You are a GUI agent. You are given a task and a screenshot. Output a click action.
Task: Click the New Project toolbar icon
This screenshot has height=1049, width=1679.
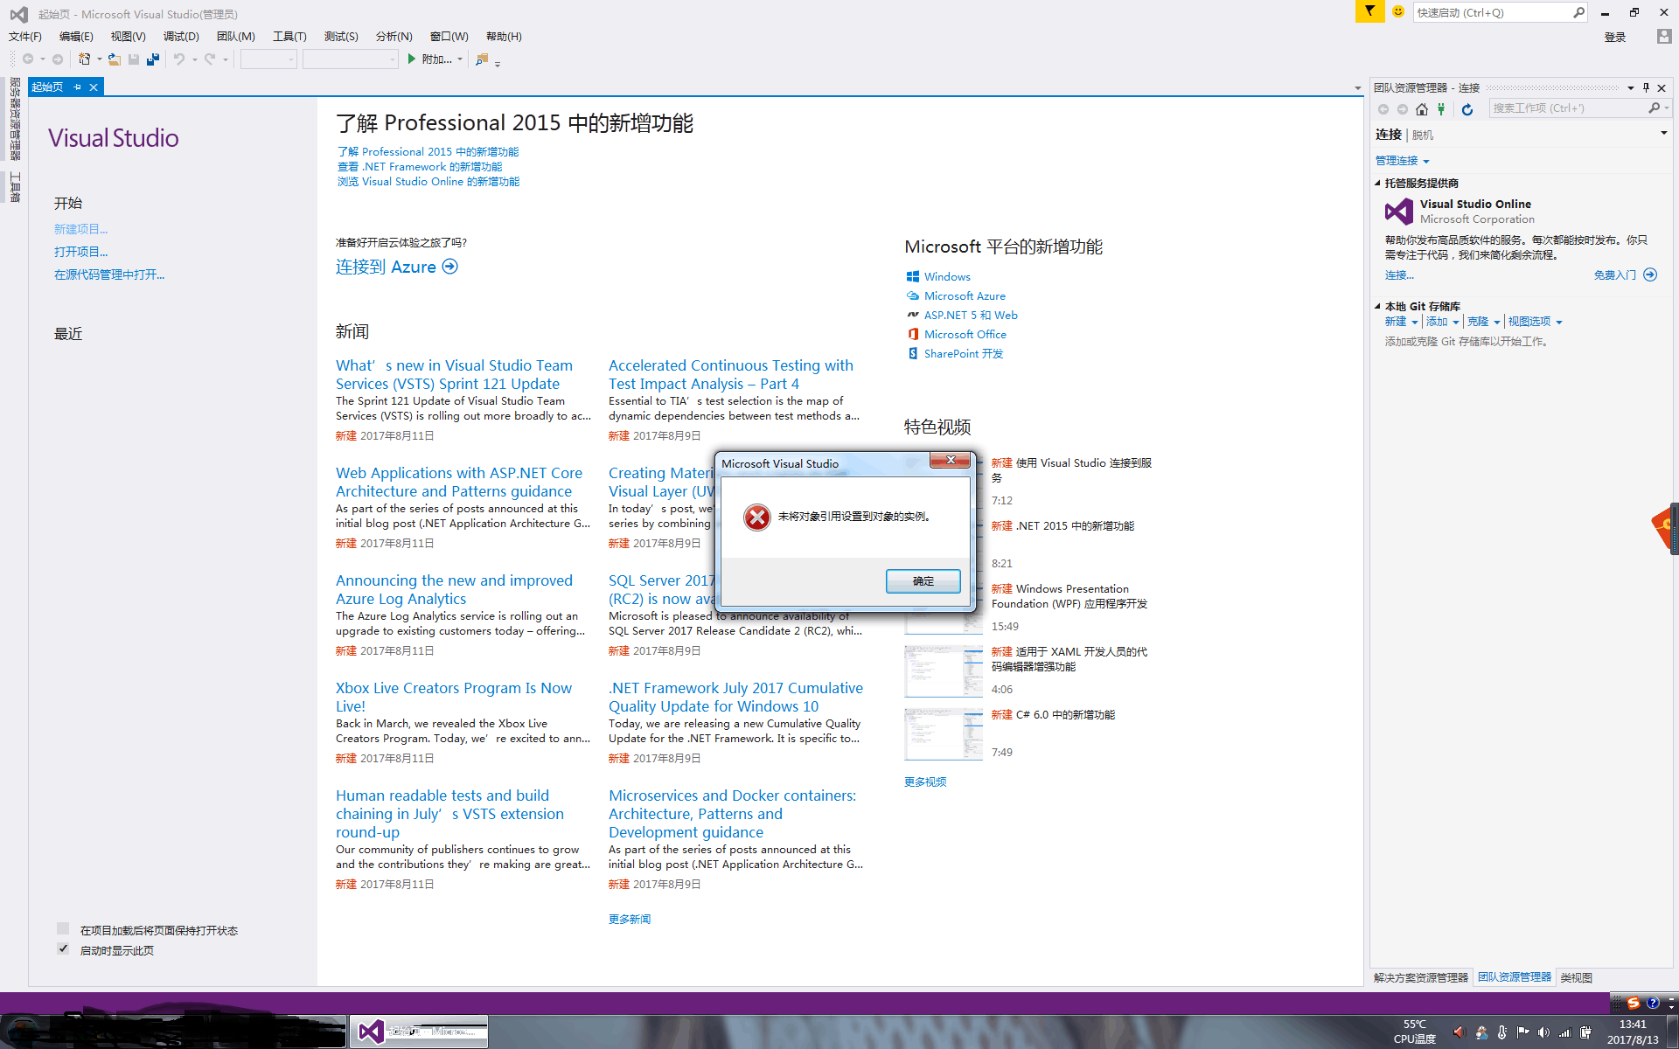coord(85,59)
